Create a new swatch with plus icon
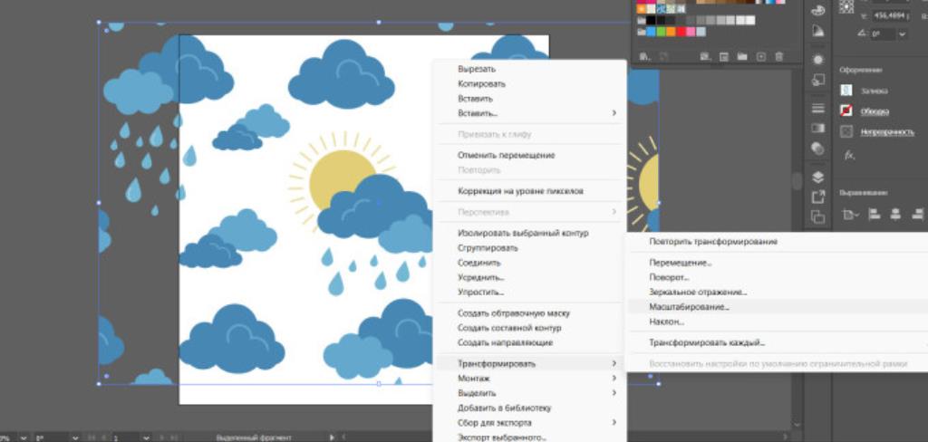Viewport: 928px width, 442px height. [x=761, y=56]
